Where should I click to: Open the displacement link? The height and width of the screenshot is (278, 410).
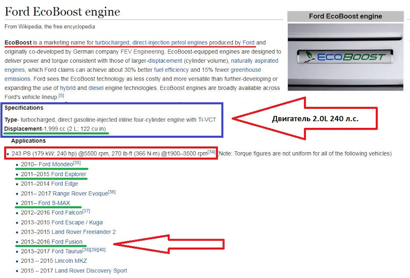pos(165,61)
